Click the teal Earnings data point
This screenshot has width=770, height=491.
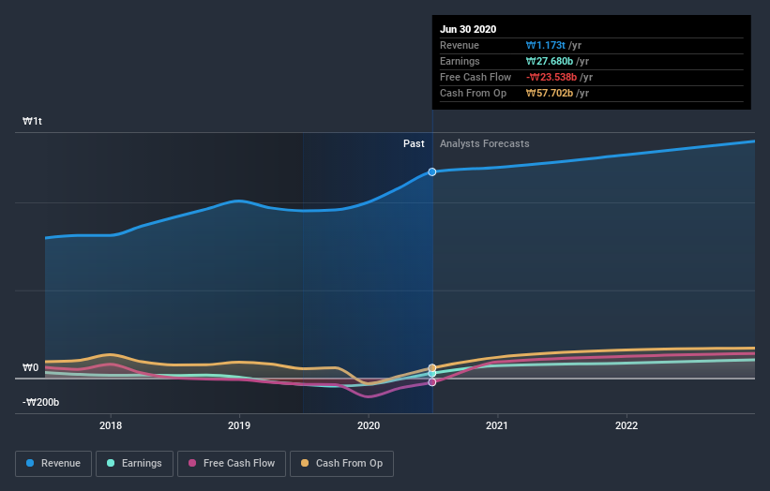click(x=432, y=374)
